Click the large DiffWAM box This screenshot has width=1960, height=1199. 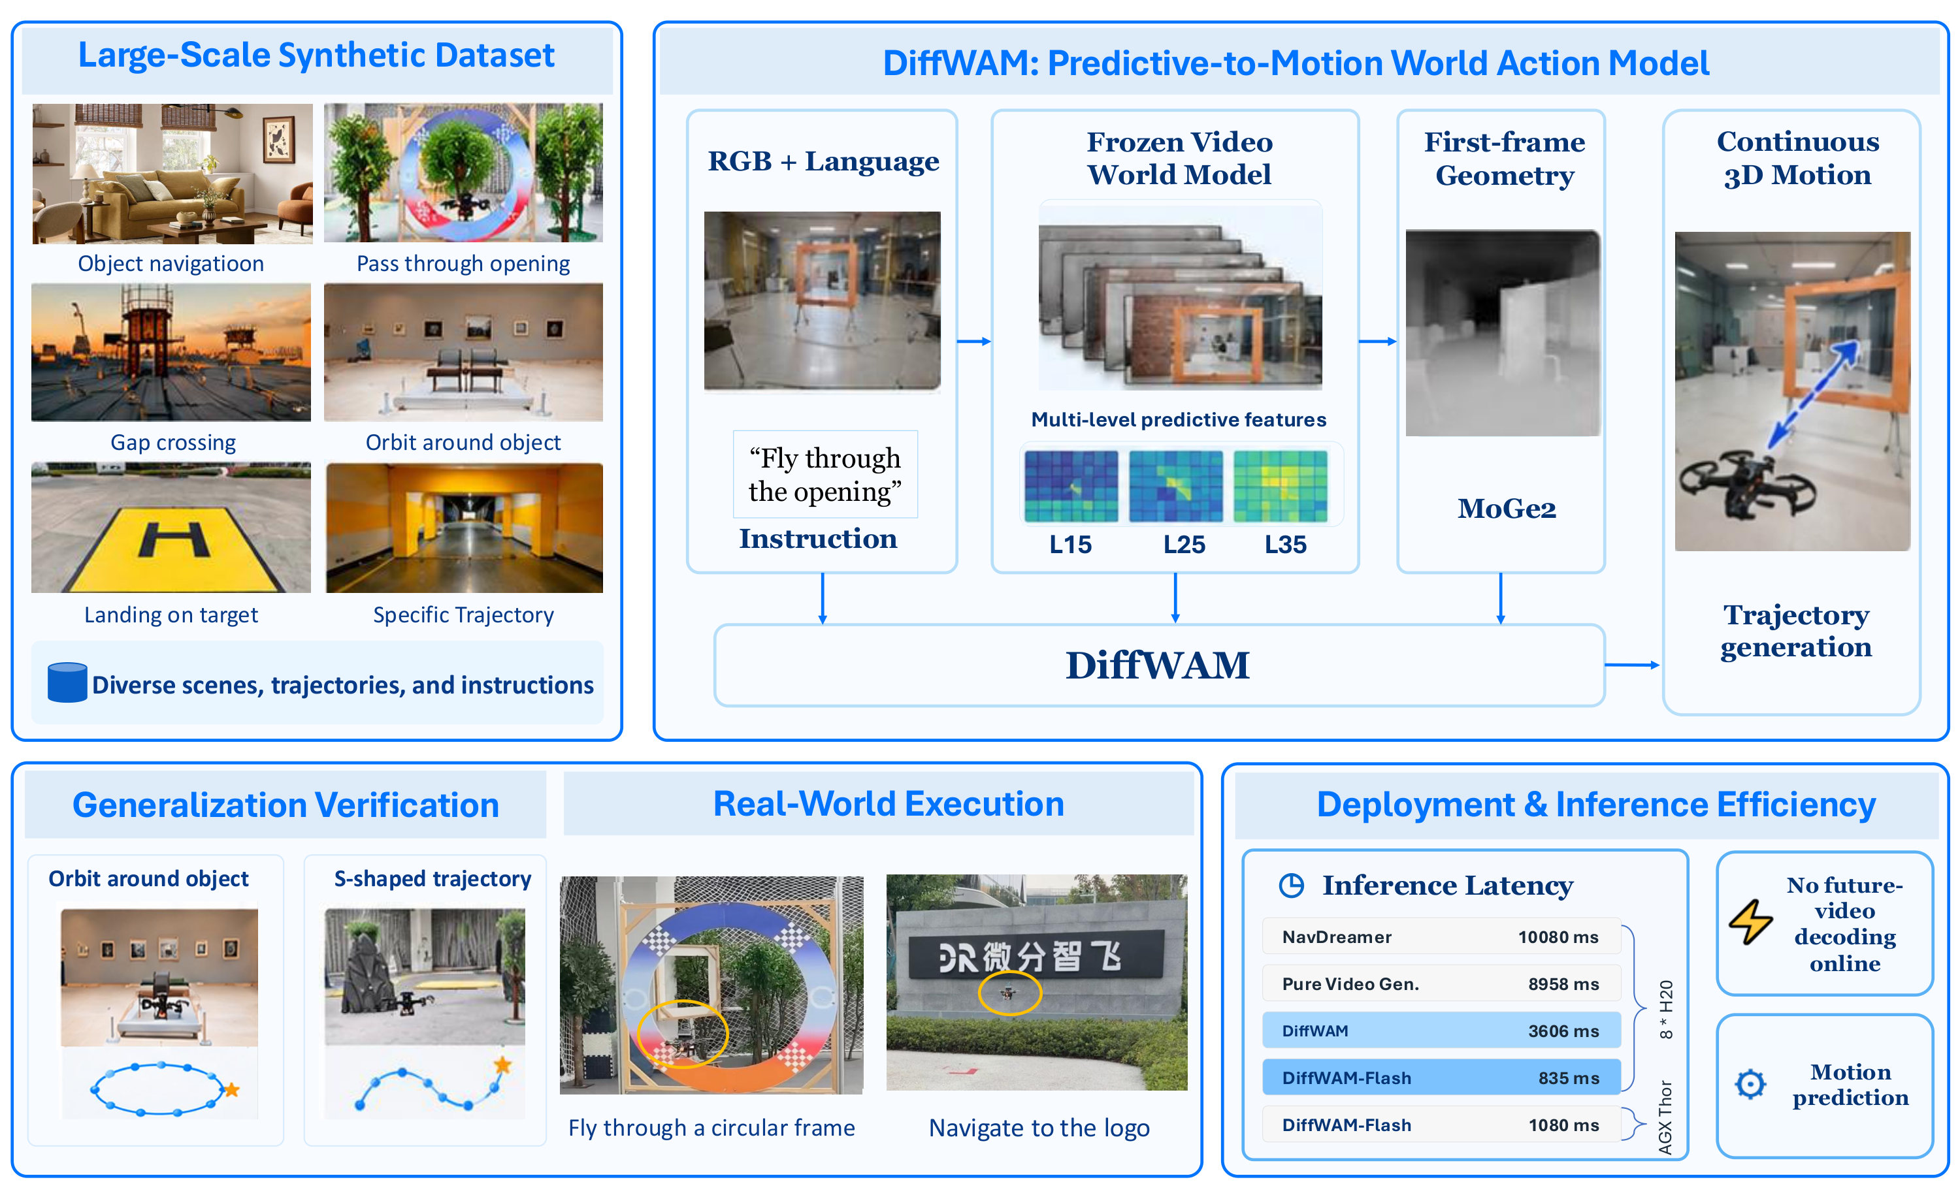(1159, 665)
